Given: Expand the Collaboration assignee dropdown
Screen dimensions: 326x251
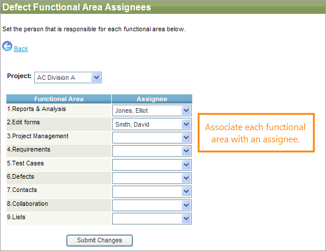Looking at the screenshot, I should pos(152,205).
